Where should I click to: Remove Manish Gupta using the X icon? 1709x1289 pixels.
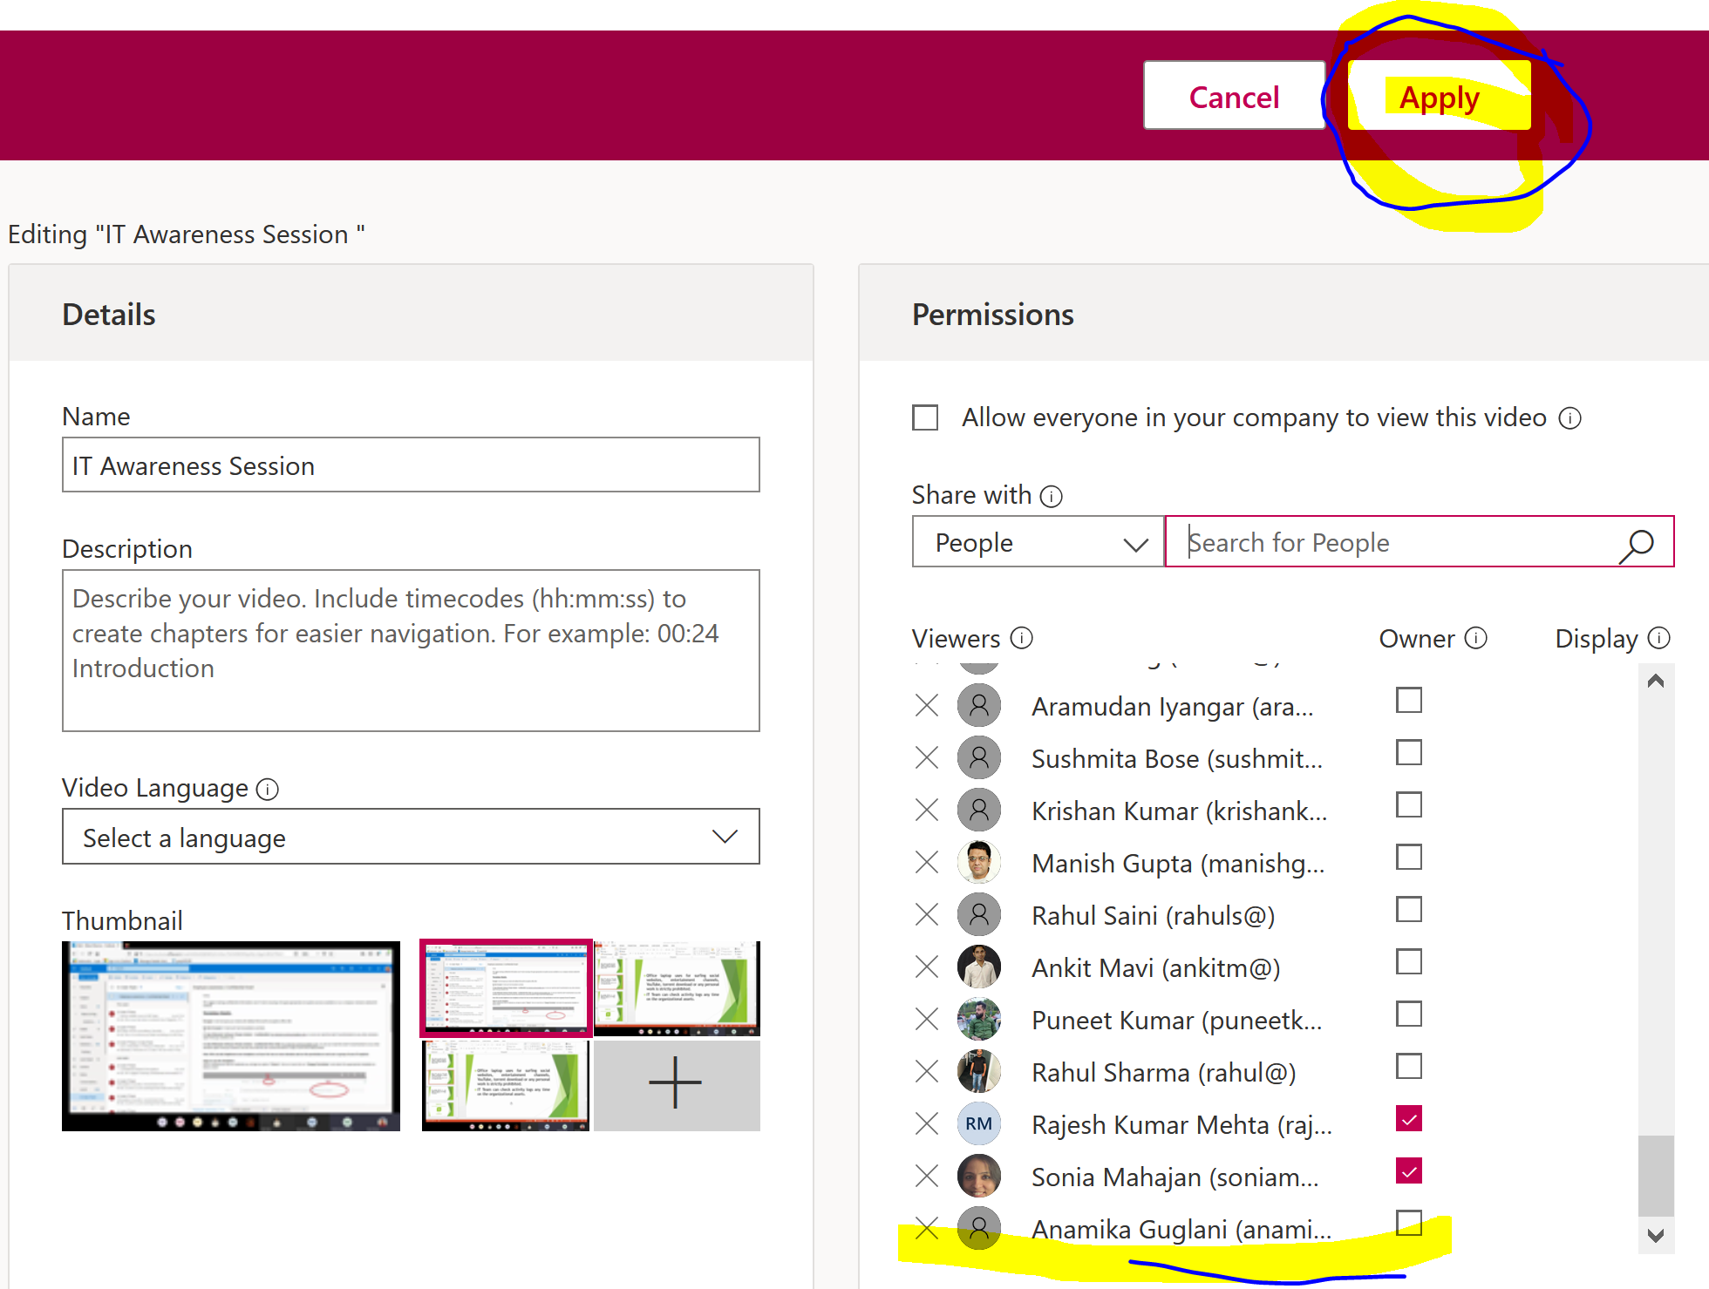pyautogui.click(x=927, y=862)
